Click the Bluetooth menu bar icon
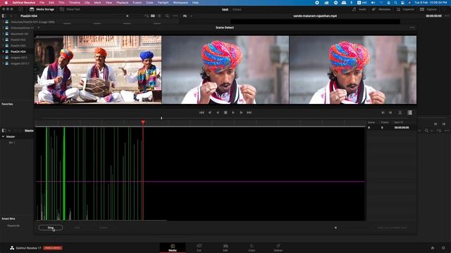 tap(351, 3)
